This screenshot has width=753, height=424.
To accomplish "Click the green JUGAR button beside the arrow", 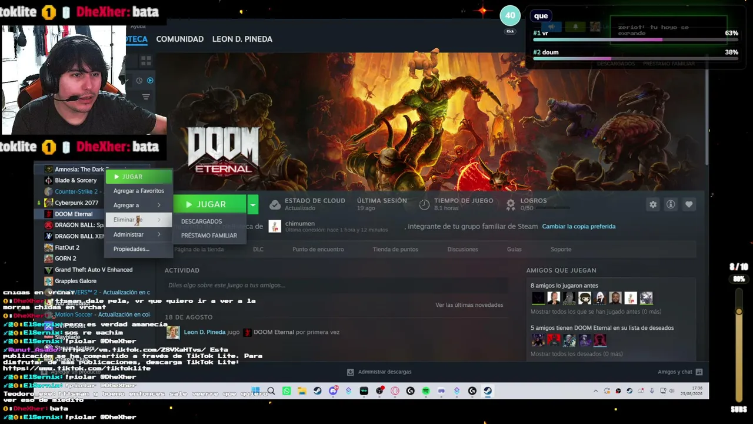I will [210, 204].
